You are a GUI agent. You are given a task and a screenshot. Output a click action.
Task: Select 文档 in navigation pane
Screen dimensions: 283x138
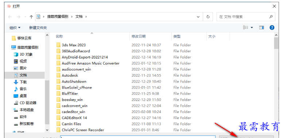(x=24, y=75)
